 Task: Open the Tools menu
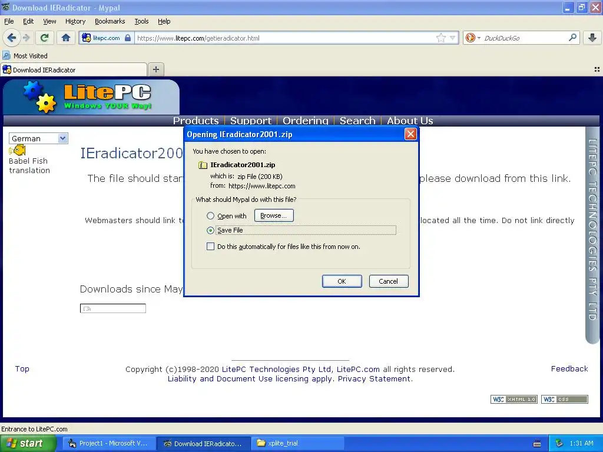click(141, 21)
